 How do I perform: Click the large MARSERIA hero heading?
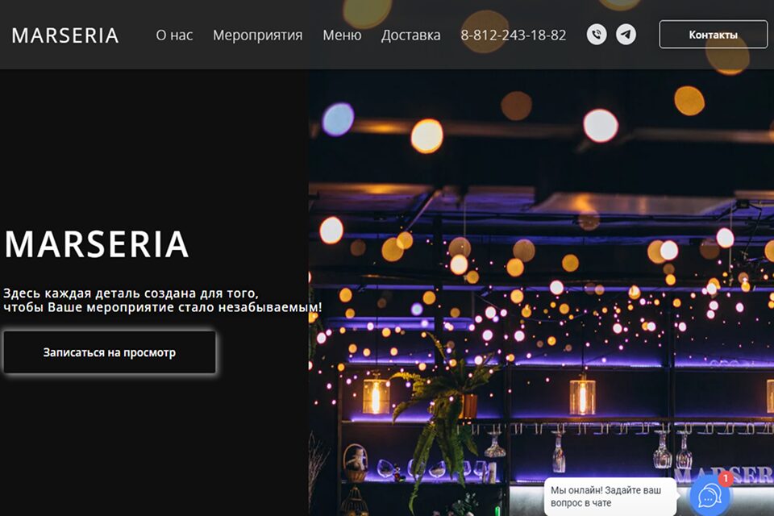tap(97, 244)
